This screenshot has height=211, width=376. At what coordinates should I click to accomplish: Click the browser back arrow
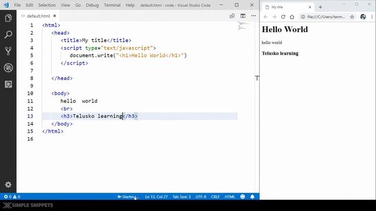pos(266,17)
